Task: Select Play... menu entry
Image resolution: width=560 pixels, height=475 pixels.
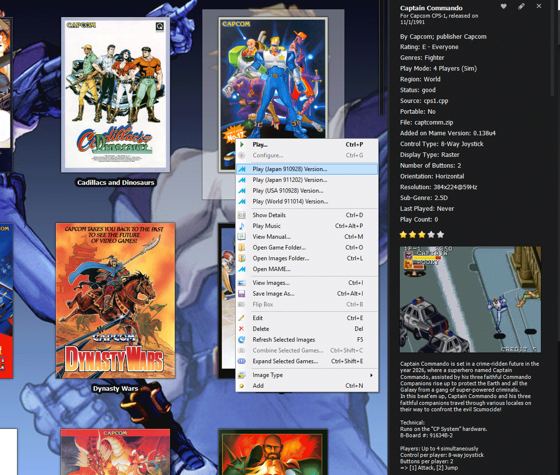Action: click(x=307, y=145)
